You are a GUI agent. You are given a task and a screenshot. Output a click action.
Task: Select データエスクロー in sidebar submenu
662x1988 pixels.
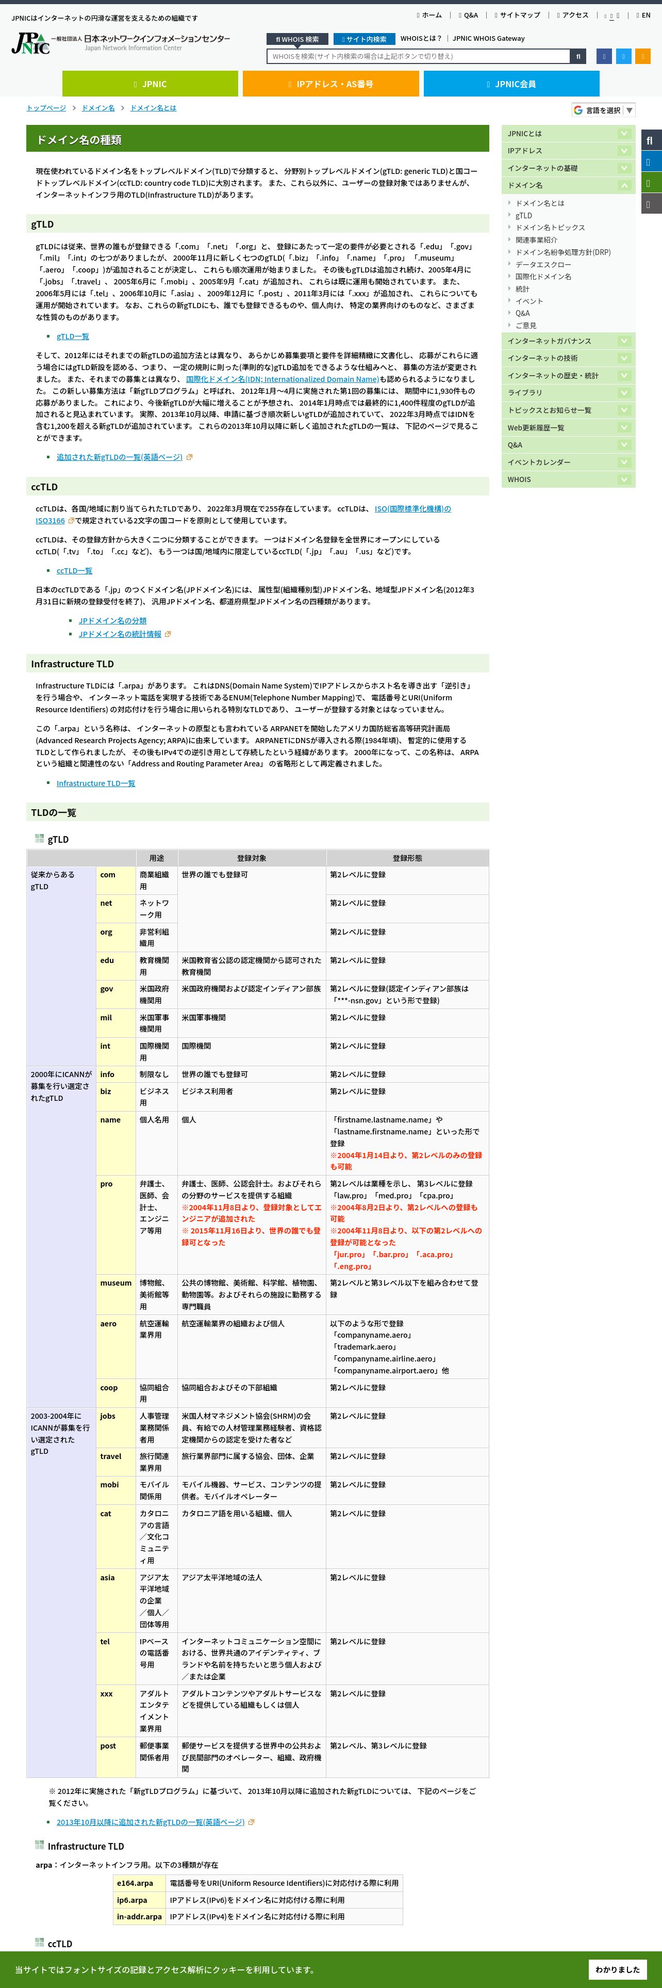point(543,265)
